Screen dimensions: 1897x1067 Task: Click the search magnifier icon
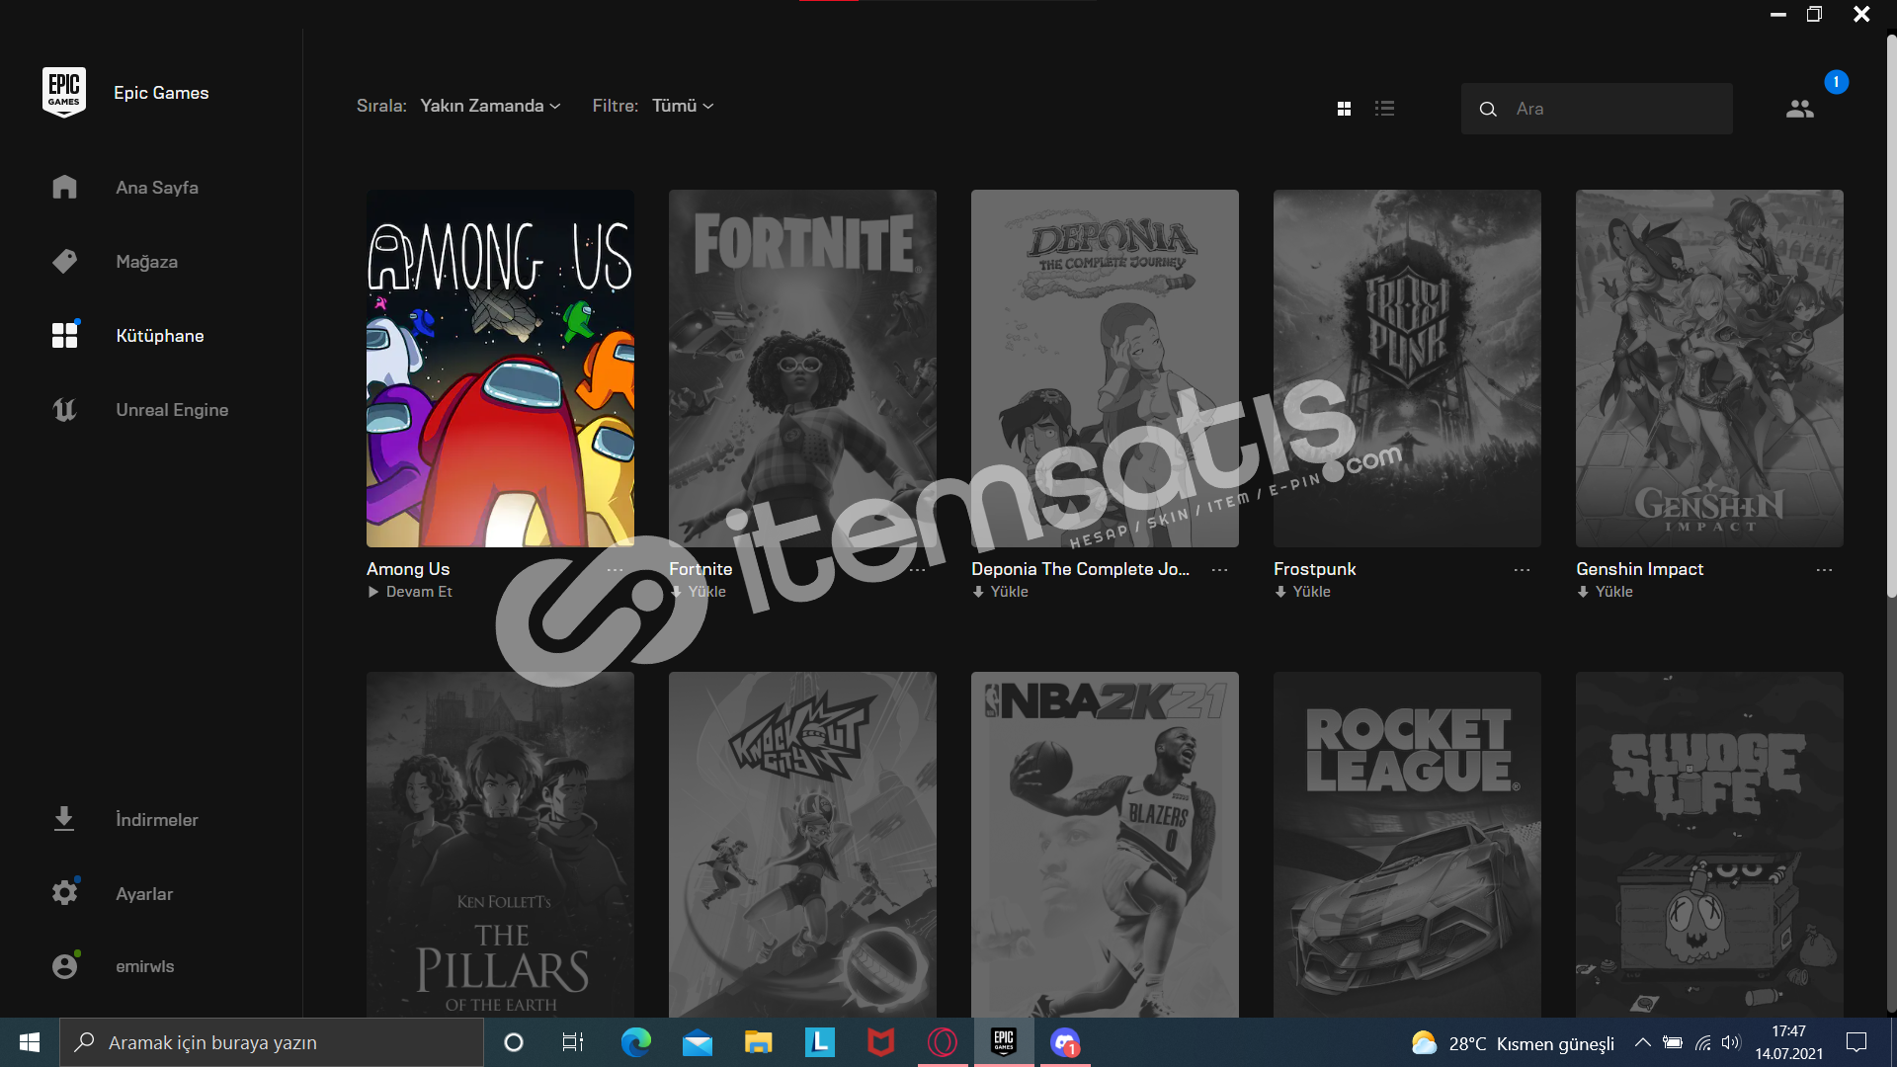coord(1488,109)
